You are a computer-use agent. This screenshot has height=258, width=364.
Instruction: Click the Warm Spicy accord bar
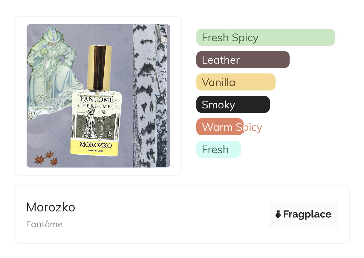[x=220, y=127]
